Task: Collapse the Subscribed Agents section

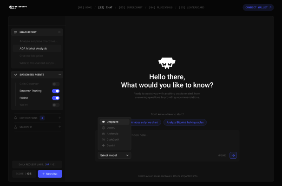Action: 59,74
